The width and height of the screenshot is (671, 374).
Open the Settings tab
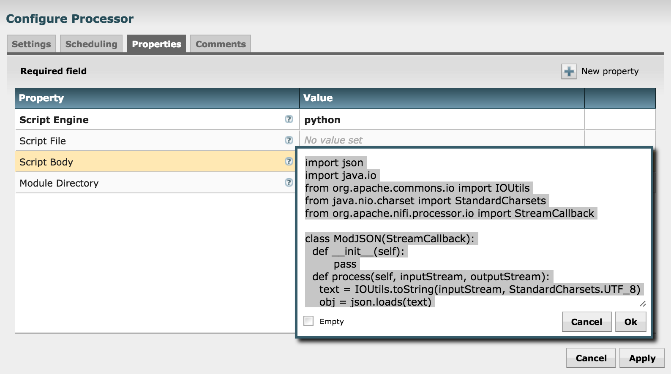[31, 44]
